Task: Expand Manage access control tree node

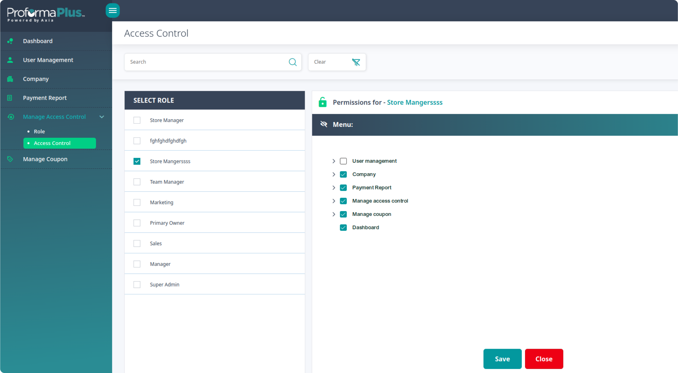Action: click(x=334, y=201)
